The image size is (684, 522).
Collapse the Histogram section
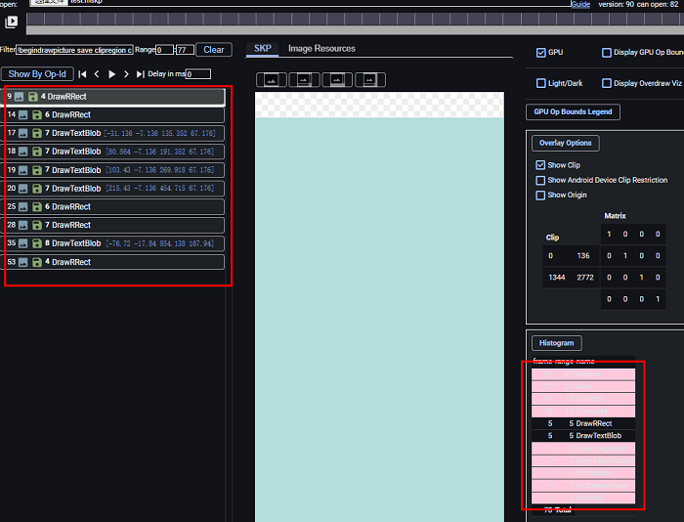pyautogui.click(x=557, y=343)
